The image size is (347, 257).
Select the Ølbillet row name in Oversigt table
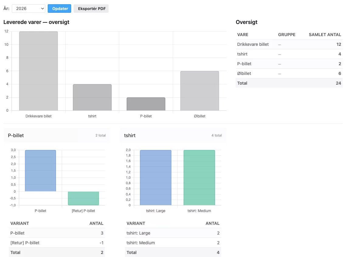click(244, 73)
